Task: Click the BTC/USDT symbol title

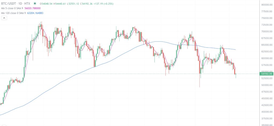Action: (8, 4)
